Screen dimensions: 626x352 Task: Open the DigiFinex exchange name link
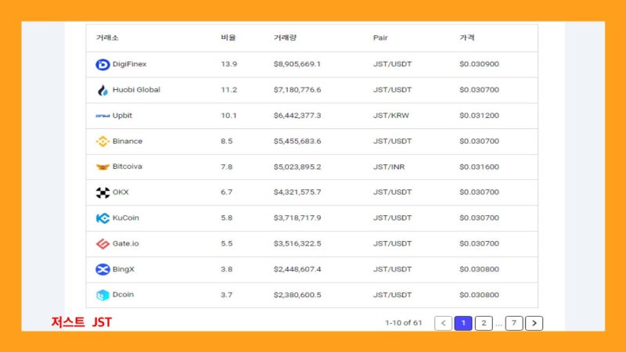click(129, 64)
